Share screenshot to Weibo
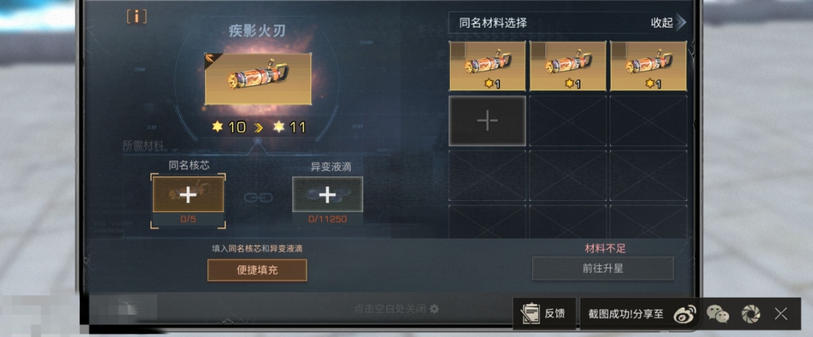Screen dimensions: 813x337 pyautogui.click(x=684, y=313)
